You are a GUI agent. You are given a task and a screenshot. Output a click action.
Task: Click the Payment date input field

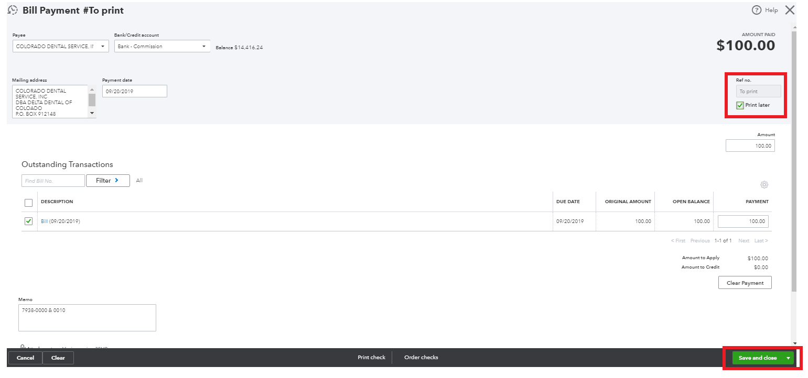point(135,91)
